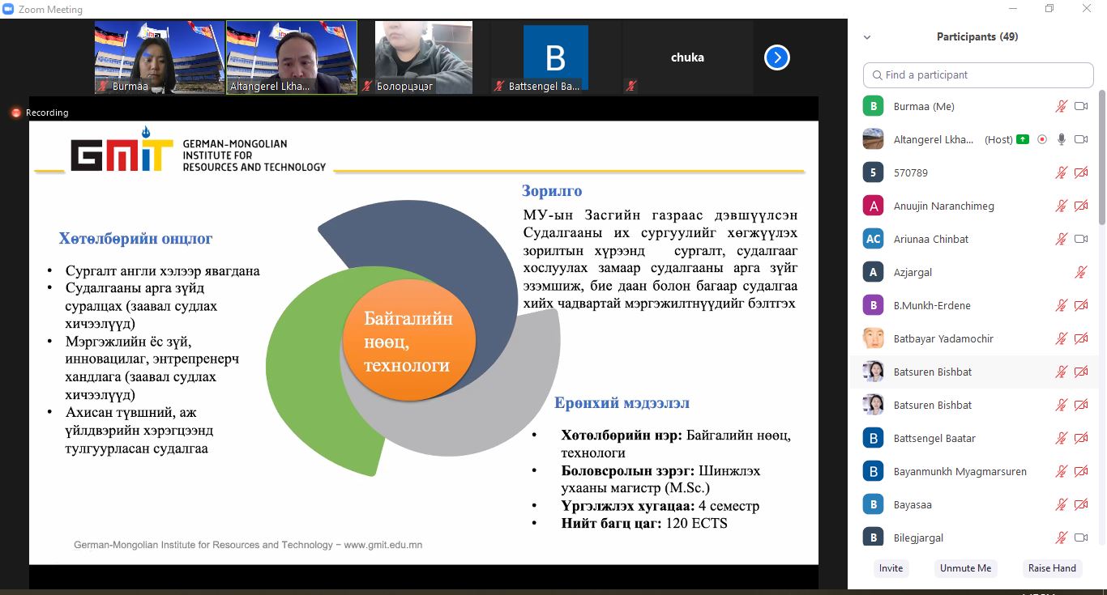Click the participants list scrollbar thumb
Screen dimensions: 1107x595
coord(1102,158)
